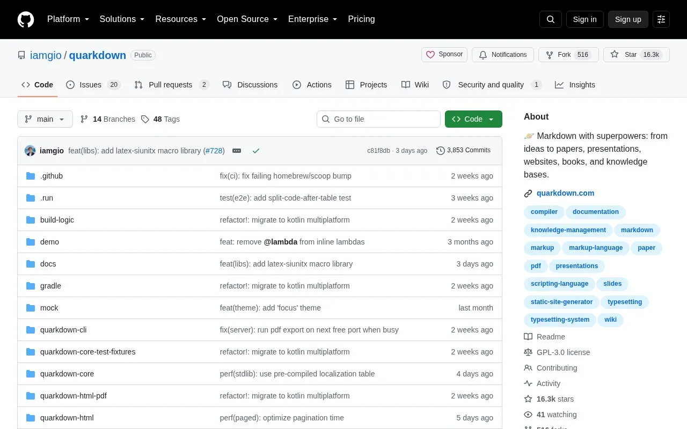Open the #728 pull request link
687x429 pixels.
(x=215, y=151)
